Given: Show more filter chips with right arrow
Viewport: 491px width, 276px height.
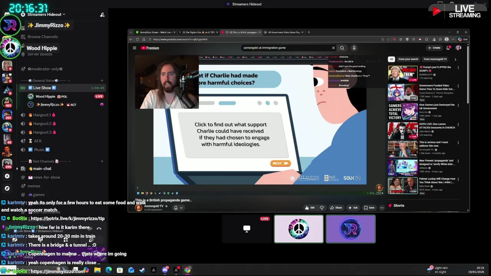Looking at the screenshot, I should [x=455, y=59].
